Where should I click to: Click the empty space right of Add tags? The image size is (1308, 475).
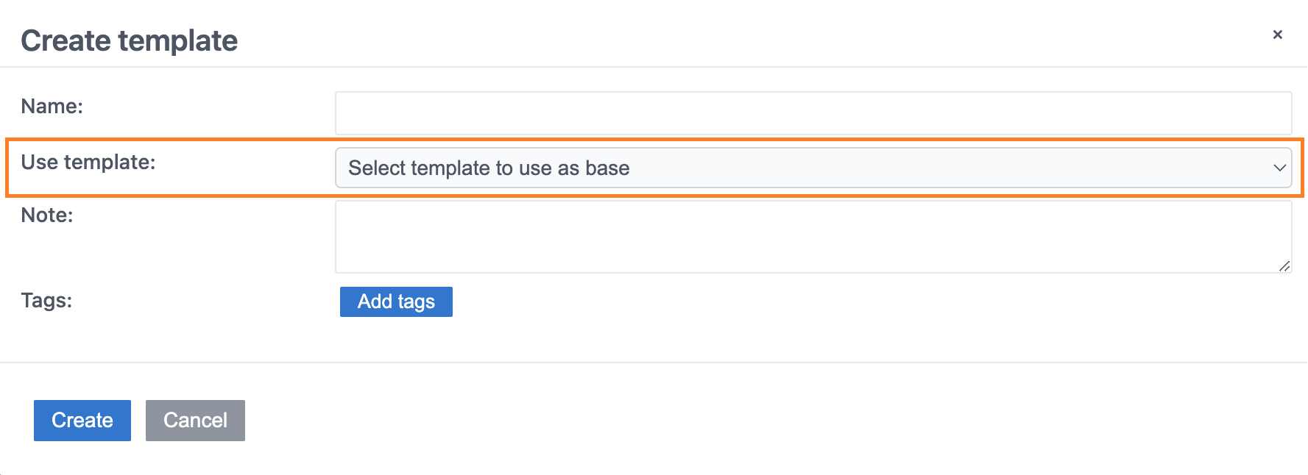[810, 302]
